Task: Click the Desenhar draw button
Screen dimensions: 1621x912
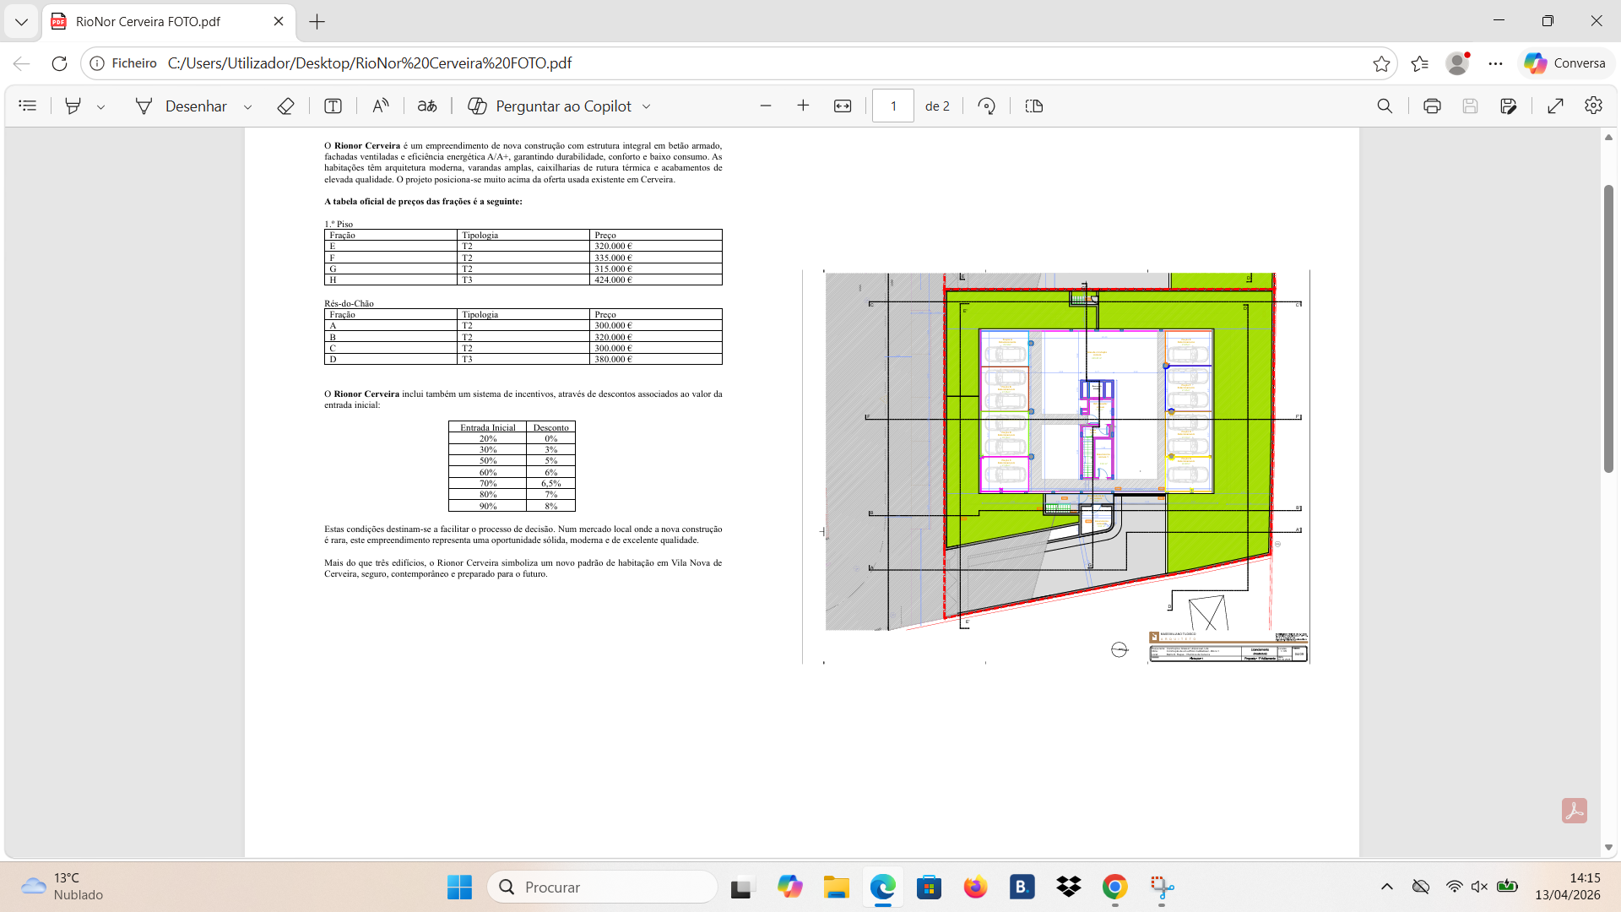Action: coord(182,106)
